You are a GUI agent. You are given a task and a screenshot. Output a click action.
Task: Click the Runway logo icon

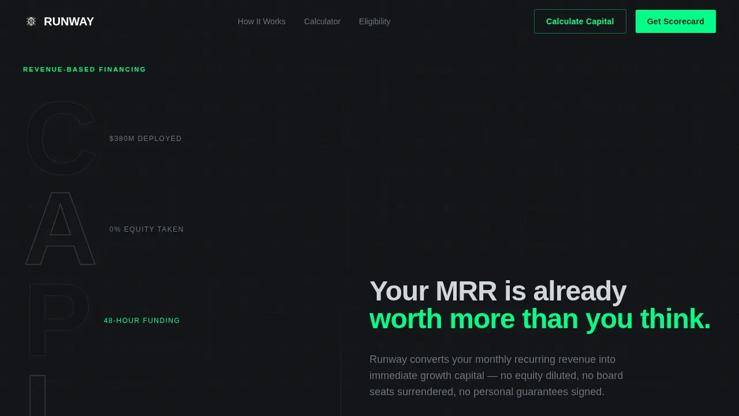(x=31, y=21)
